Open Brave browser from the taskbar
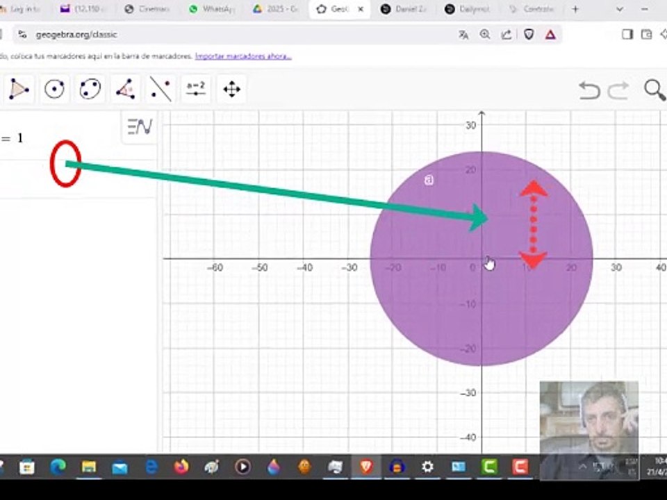 pyautogui.click(x=366, y=467)
